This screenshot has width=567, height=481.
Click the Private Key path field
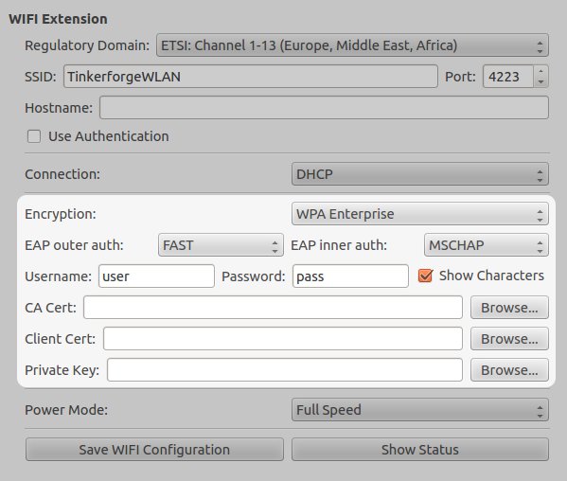(x=285, y=369)
